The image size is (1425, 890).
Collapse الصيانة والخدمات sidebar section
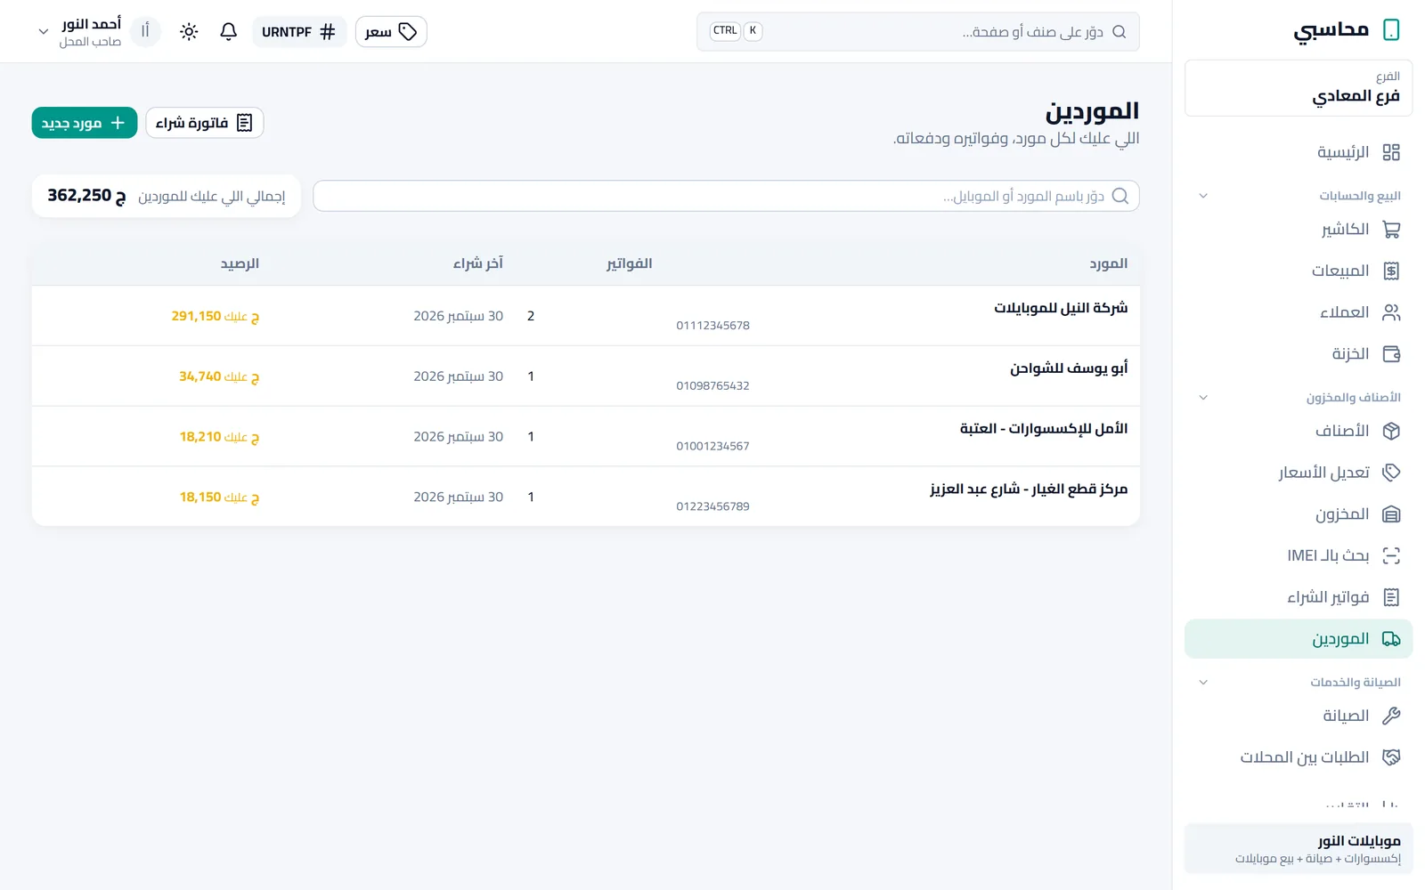[x=1203, y=683]
